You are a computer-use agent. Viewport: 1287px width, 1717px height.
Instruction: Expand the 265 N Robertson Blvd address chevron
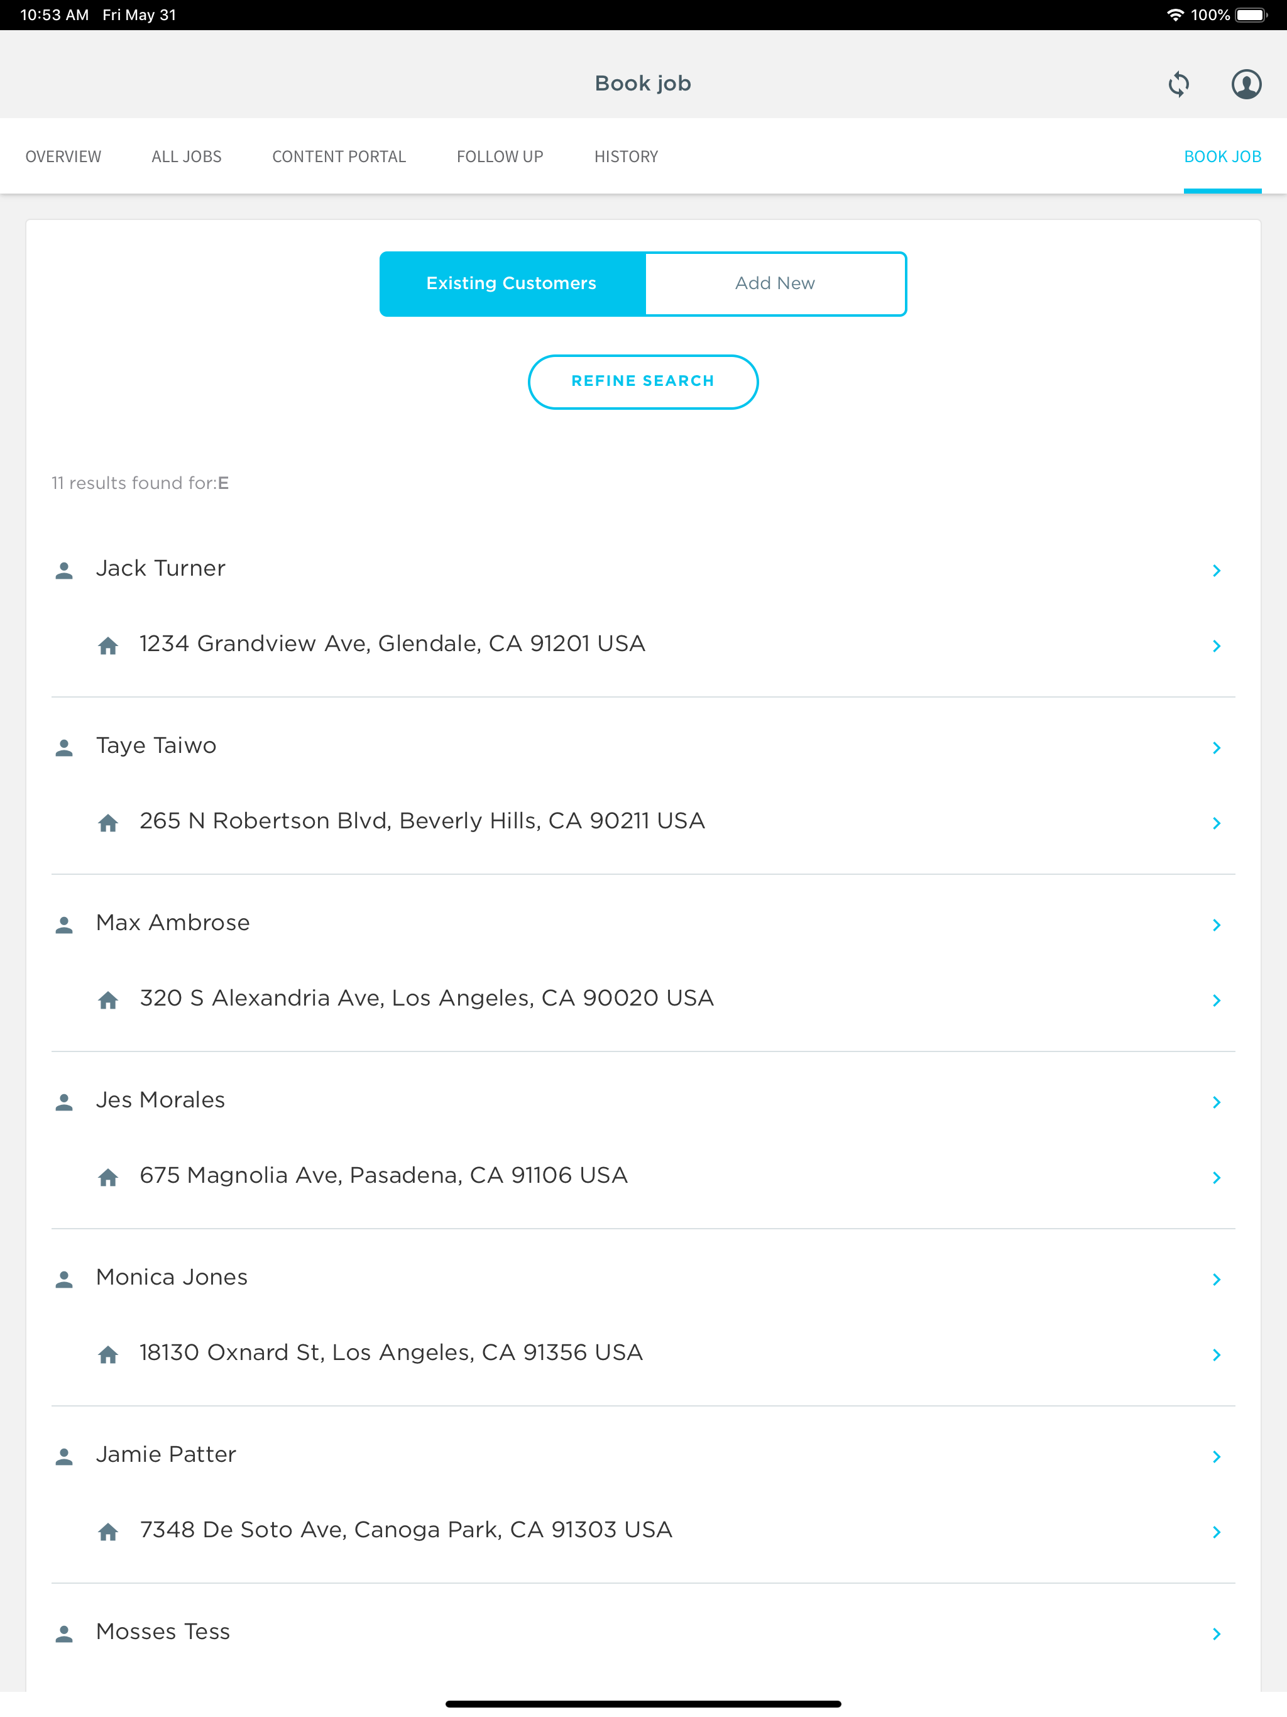click(1217, 823)
